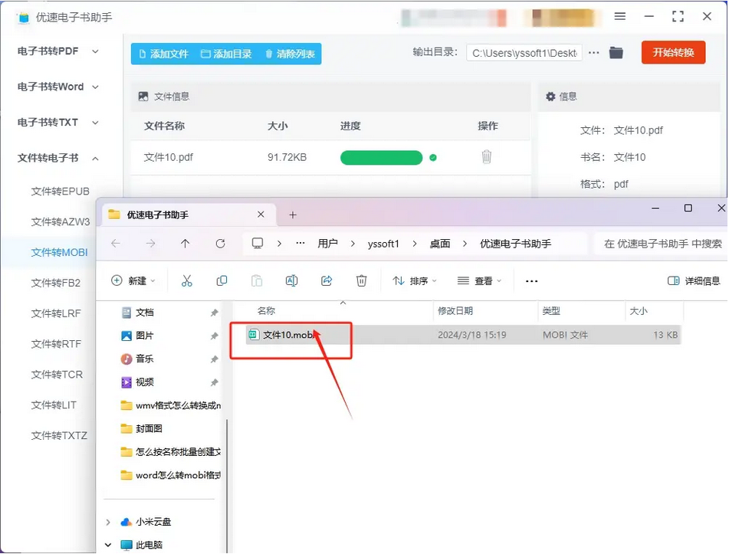The image size is (729, 554).
Task: Expand the 小米云盘 tree node chevron
Action: click(x=108, y=522)
